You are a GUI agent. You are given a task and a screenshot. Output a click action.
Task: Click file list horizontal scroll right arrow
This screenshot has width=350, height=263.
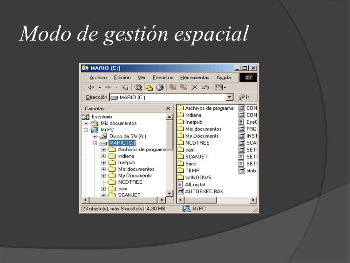pyautogui.click(x=253, y=200)
